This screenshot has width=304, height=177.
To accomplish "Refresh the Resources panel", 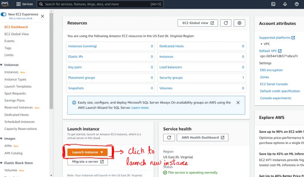I will (x=225, y=23).
